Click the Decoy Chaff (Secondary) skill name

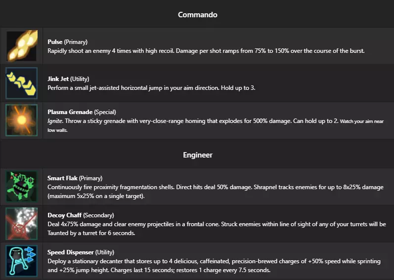click(x=81, y=215)
